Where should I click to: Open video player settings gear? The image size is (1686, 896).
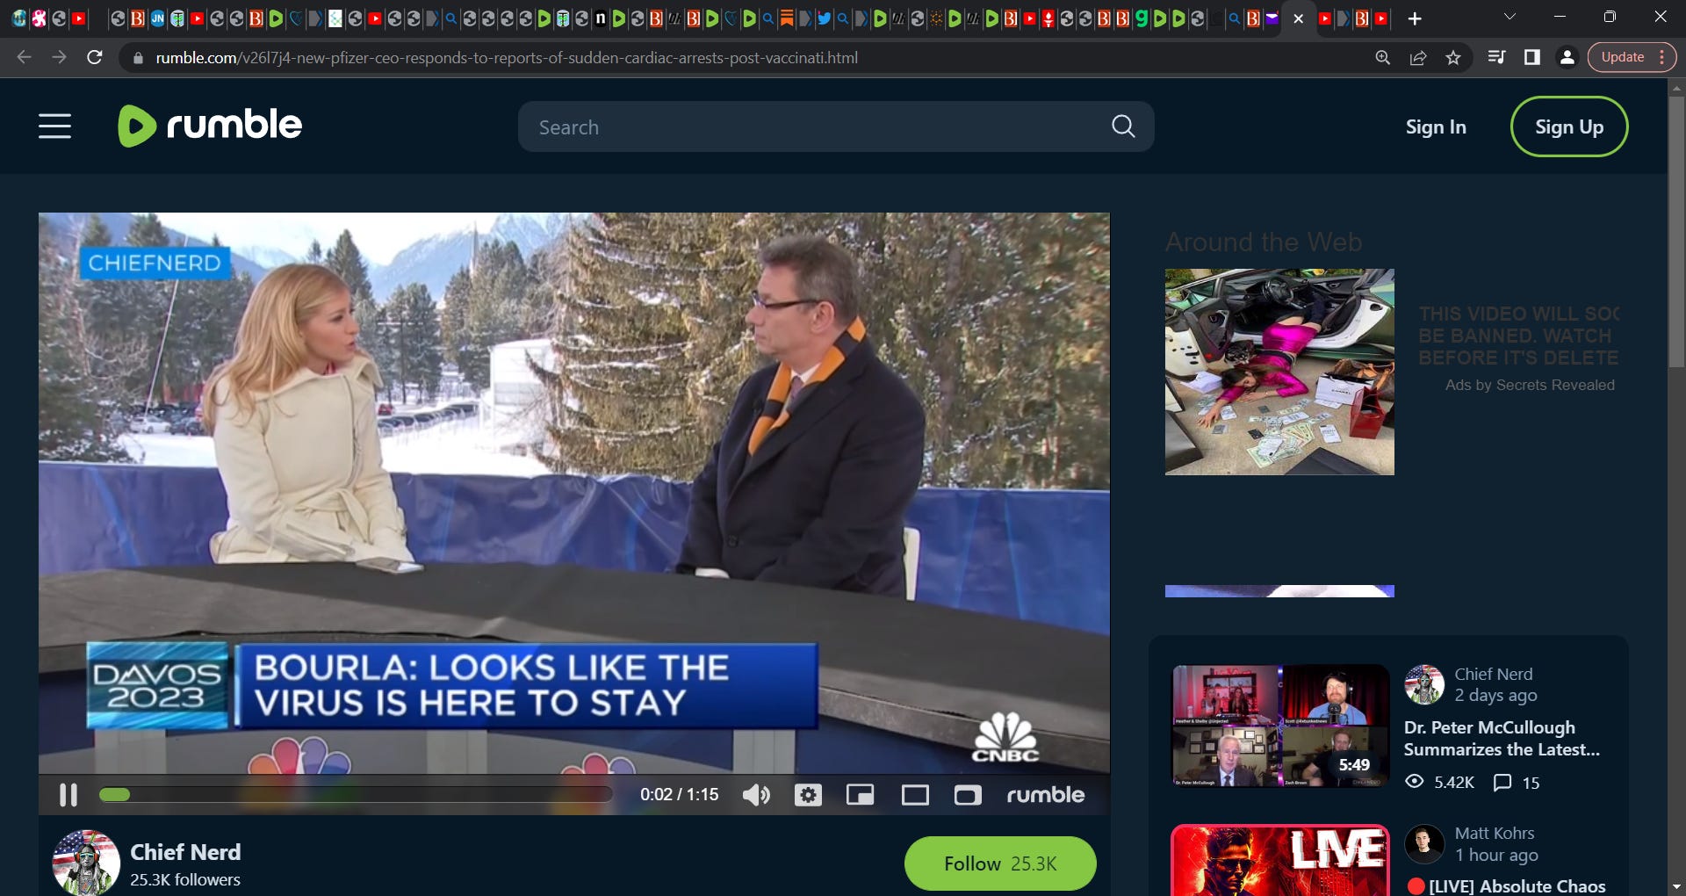(x=808, y=795)
